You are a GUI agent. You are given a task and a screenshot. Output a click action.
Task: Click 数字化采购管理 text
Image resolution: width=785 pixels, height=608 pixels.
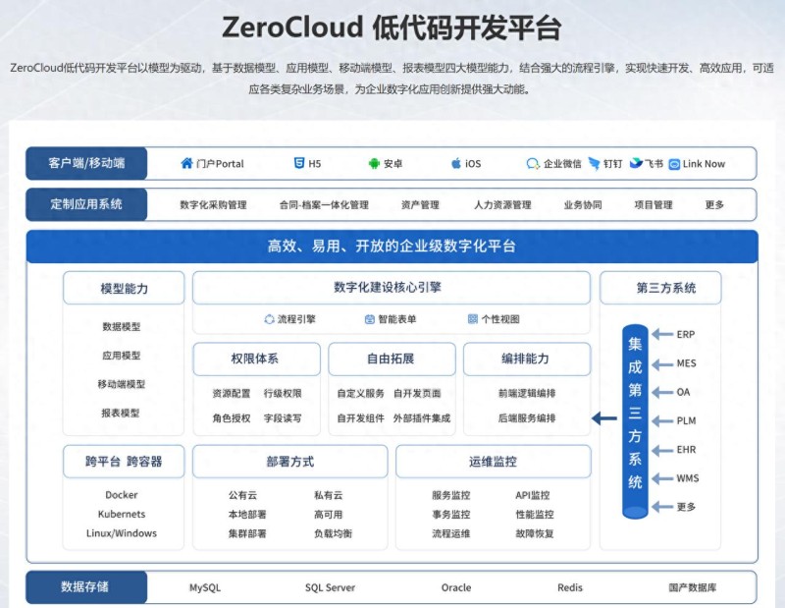(213, 205)
